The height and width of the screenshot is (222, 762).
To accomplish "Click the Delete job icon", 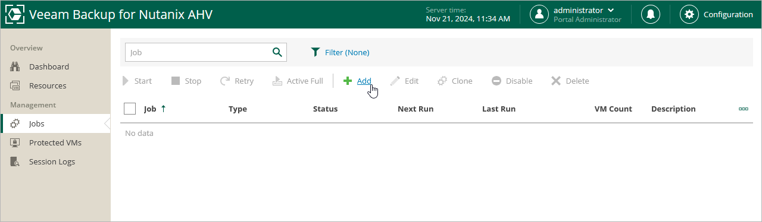I will 556,81.
